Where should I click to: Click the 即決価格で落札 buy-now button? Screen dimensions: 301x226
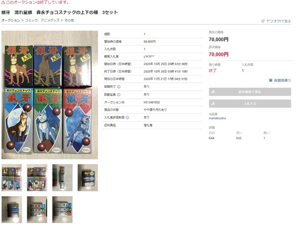(x=250, y=92)
